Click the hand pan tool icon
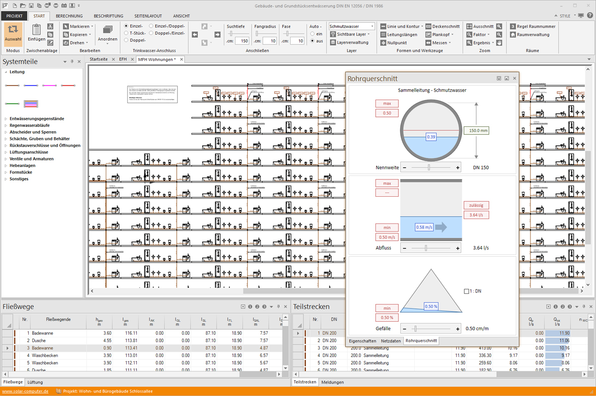Image resolution: width=596 pixels, height=396 pixels. coord(499,43)
